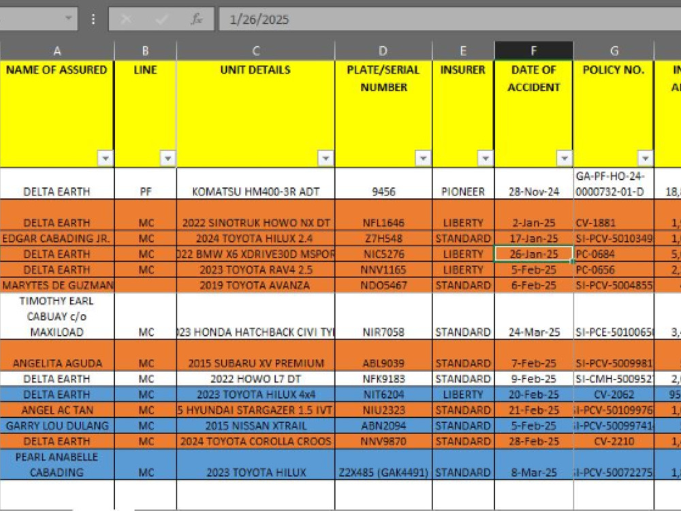Image resolution: width=681 pixels, height=511 pixels.
Task: Select the GARRY LOU DULANG cell
Action: pos(57,425)
